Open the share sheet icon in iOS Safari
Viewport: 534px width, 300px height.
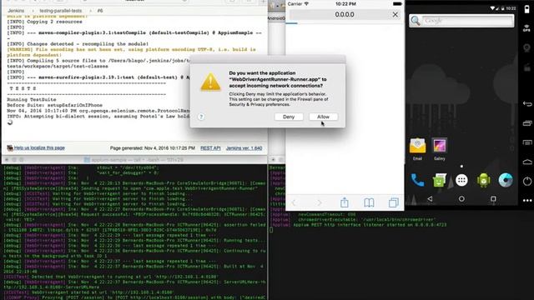pyautogui.click(x=345, y=202)
